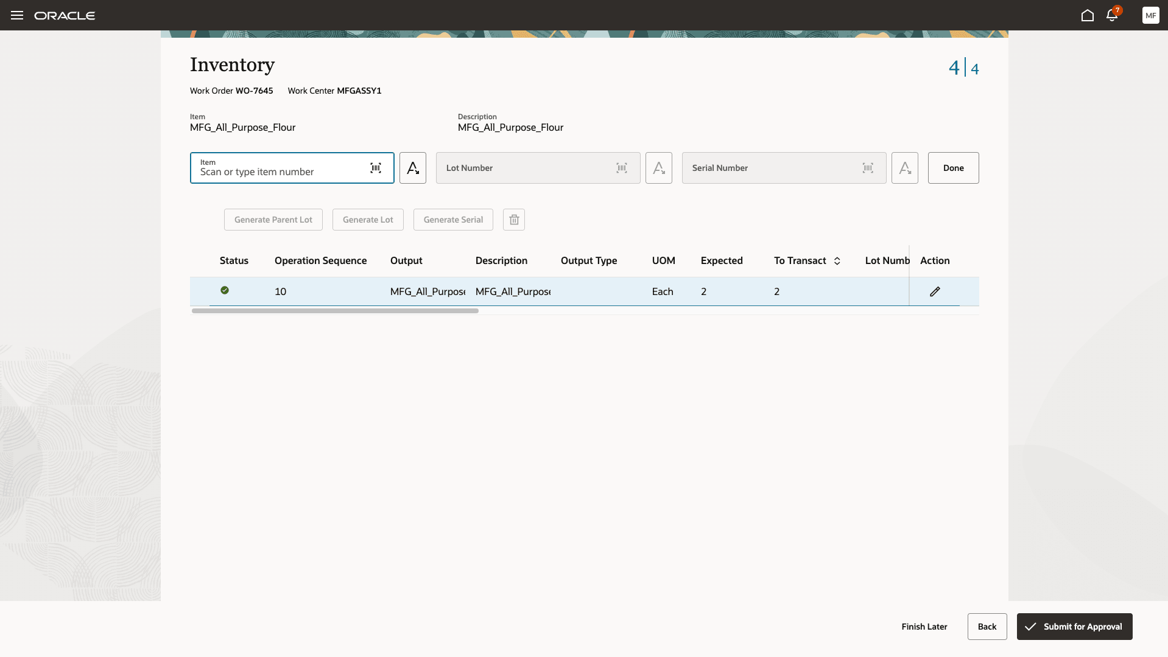
Task: Click the Generate Lot button
Action: click(368, 220)
